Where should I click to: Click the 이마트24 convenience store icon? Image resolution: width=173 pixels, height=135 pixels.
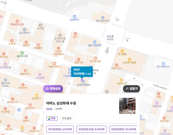121,80
